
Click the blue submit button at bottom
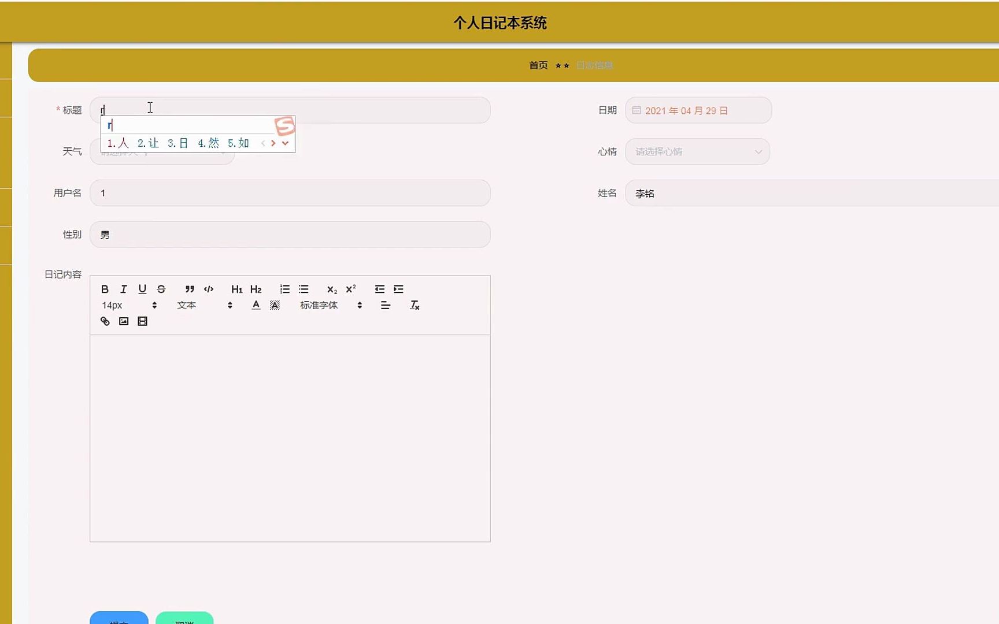(119, 618)
